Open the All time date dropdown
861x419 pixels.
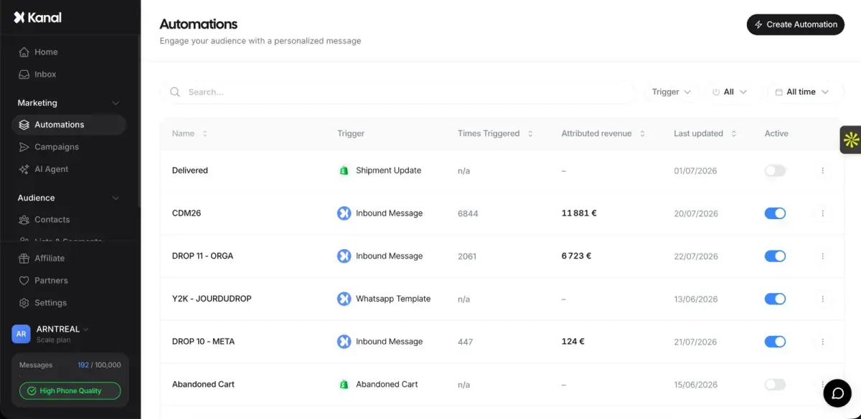coord(801,92)
